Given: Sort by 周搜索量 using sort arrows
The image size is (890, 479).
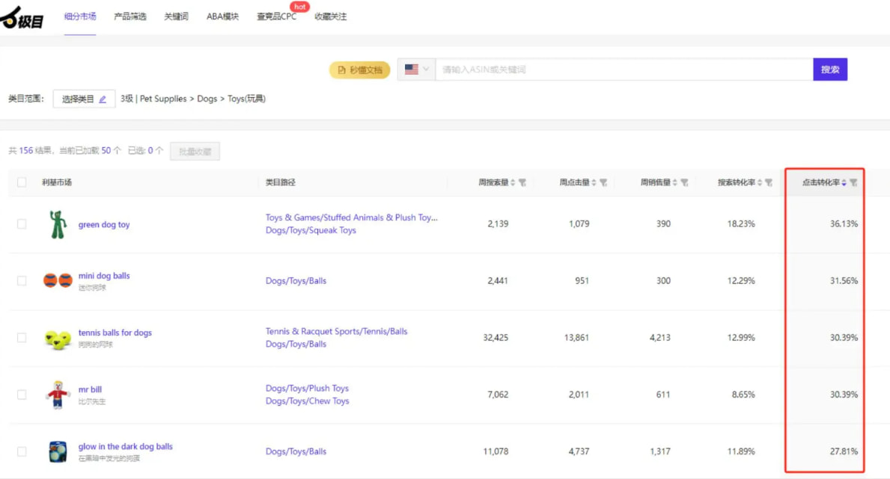Looking at the screenshot, I should tap(513, 182).
